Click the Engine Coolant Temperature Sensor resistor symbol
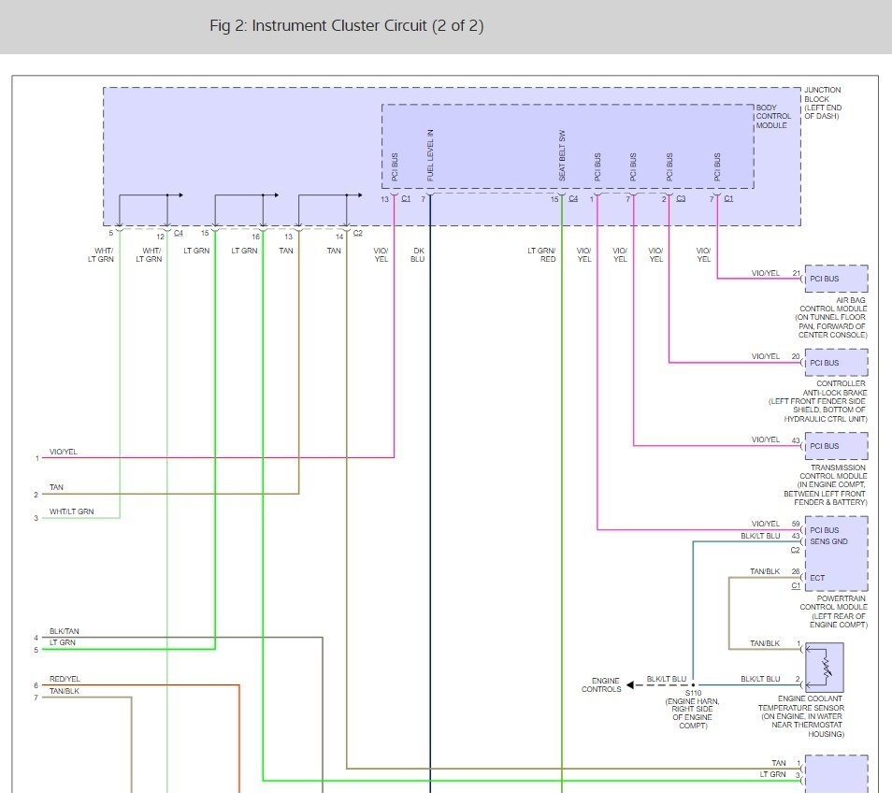 click(x=825, y=668)
